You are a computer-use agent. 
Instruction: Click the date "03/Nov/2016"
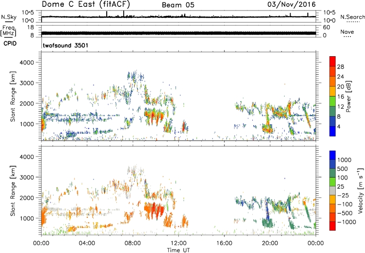coord(292,4)
